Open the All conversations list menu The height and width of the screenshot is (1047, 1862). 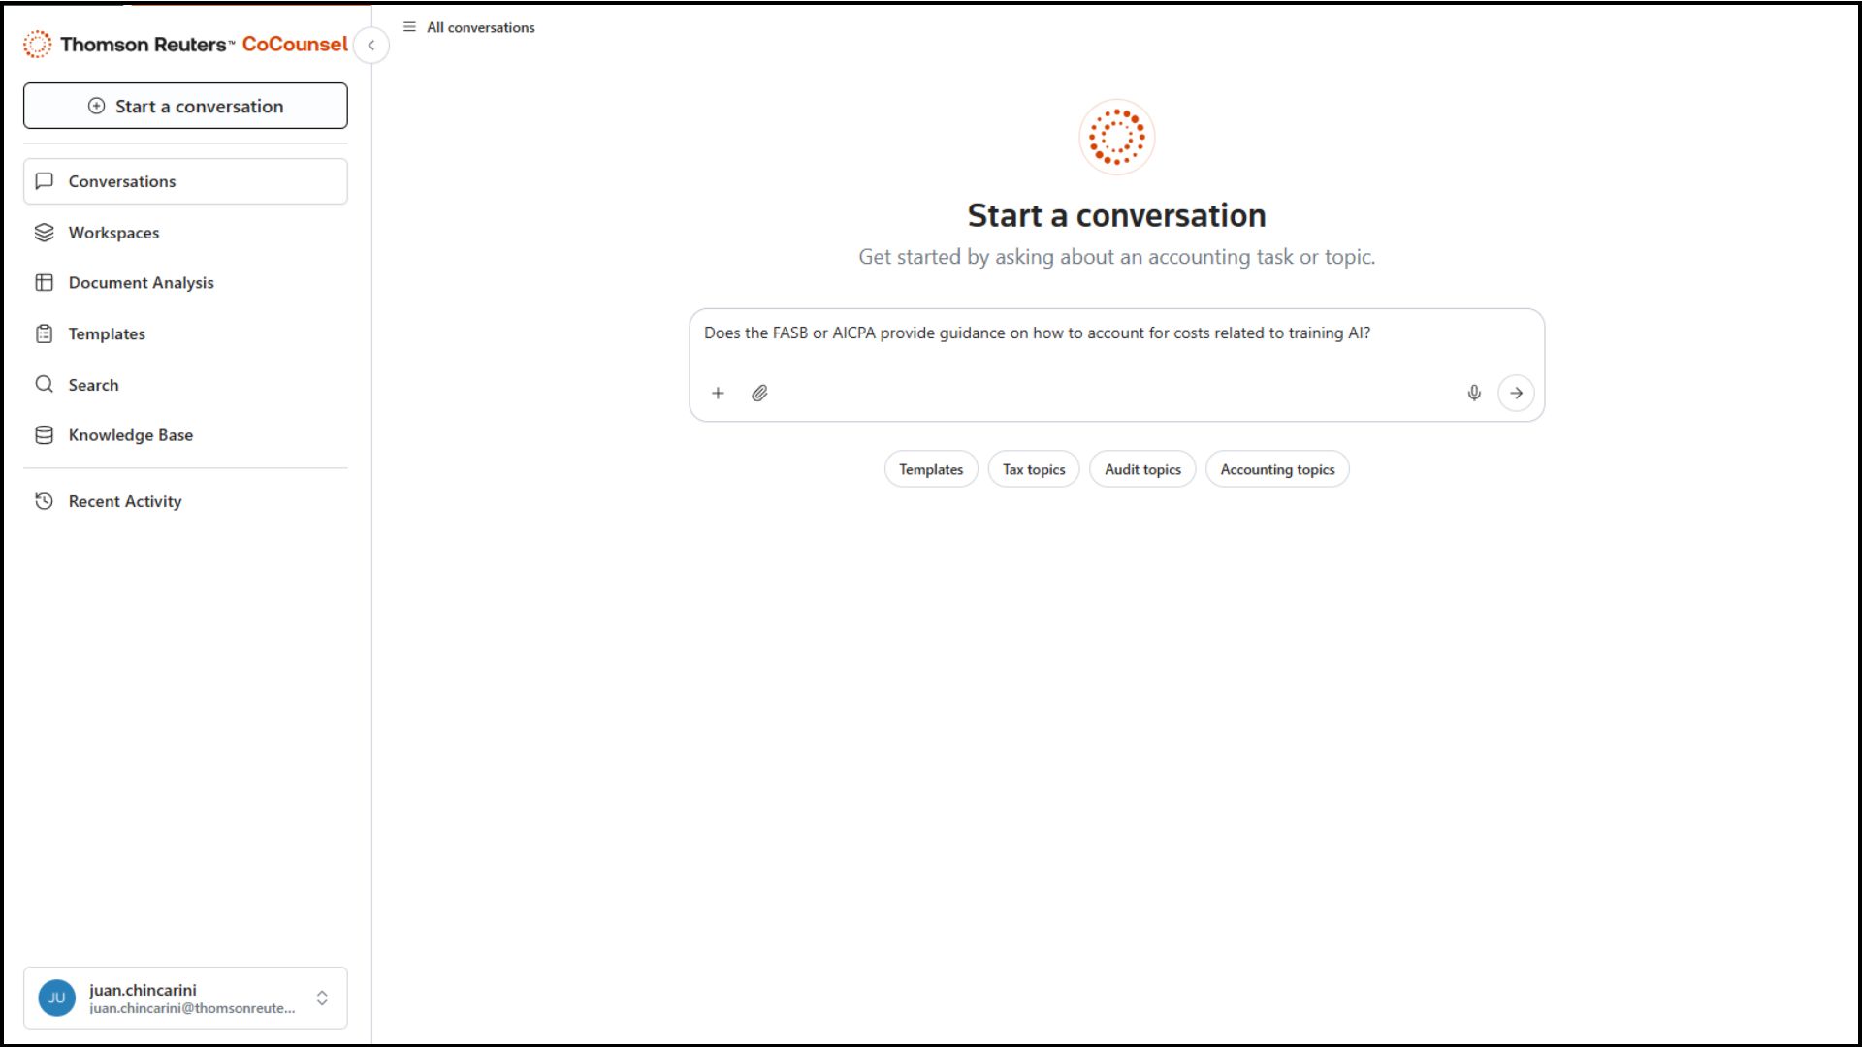point(469,27)
